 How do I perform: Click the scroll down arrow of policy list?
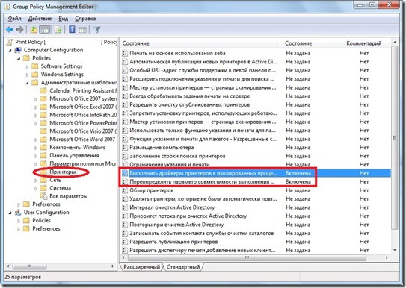pyautogui.click(x=395, y=250)
